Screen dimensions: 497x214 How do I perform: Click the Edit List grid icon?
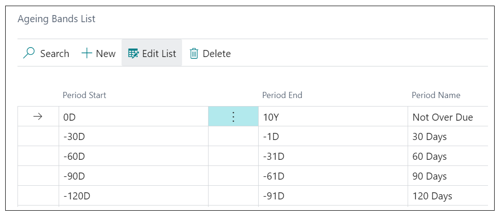pos(133,53)
